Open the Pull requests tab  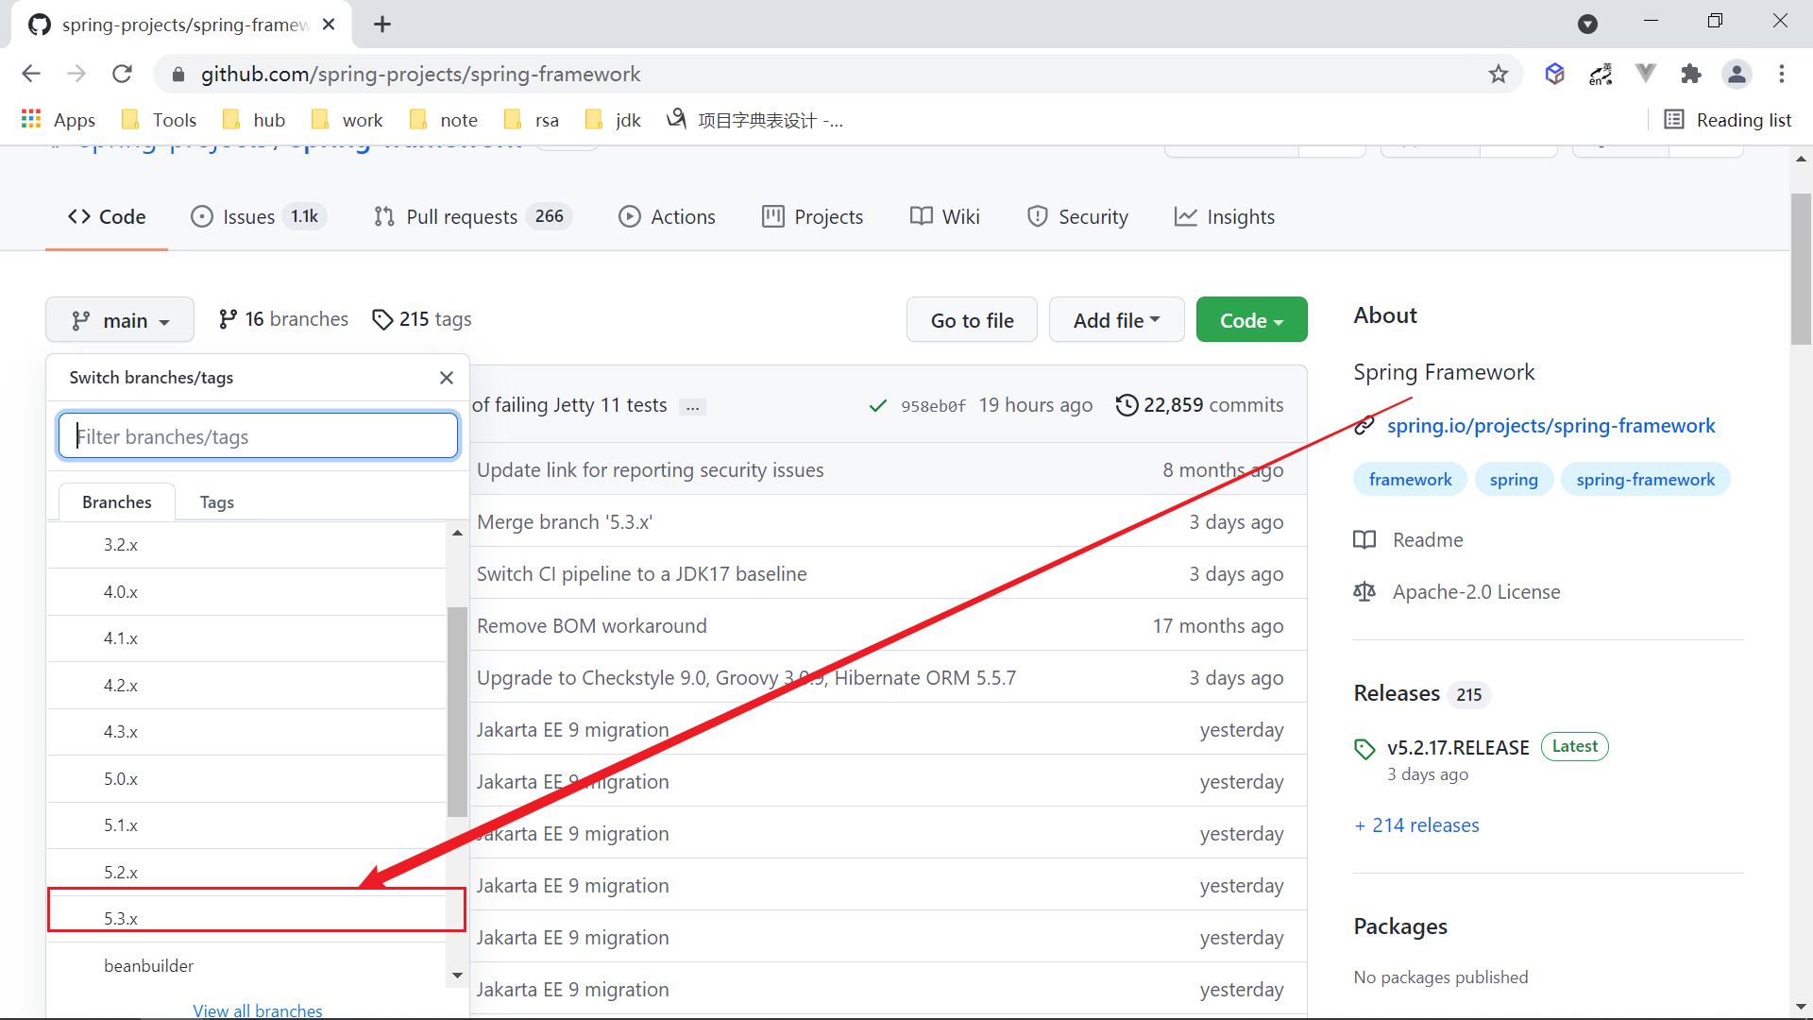(x=473, y=216)
